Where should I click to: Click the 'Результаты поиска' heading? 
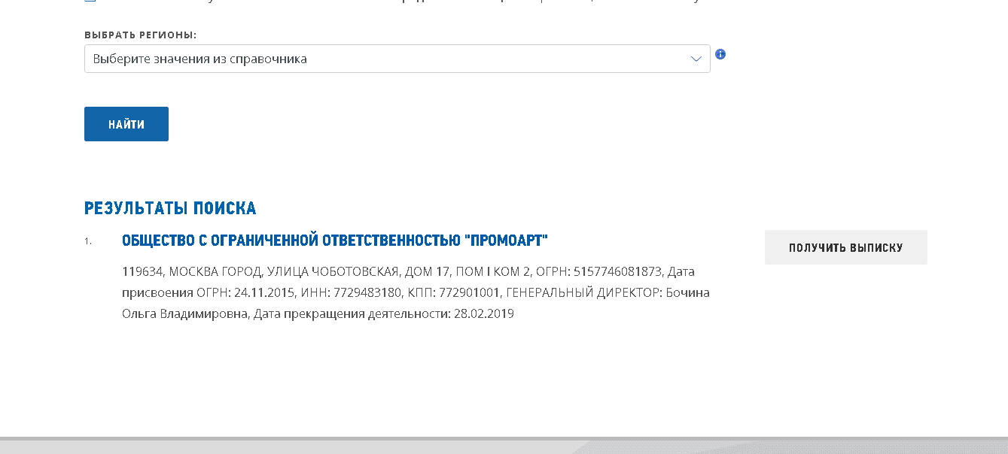[x=170, y=208]
